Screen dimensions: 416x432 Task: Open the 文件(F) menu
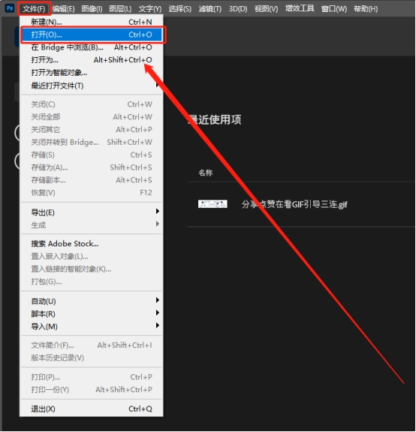(34, 9)
